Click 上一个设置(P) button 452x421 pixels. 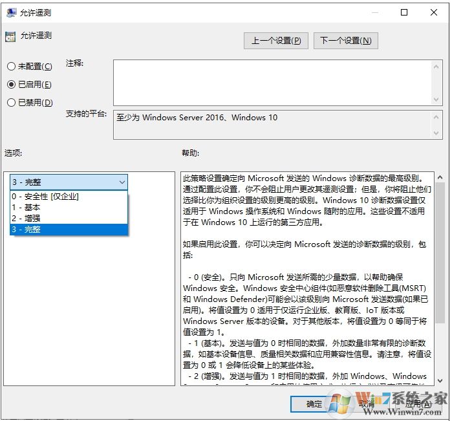[276, 41]
